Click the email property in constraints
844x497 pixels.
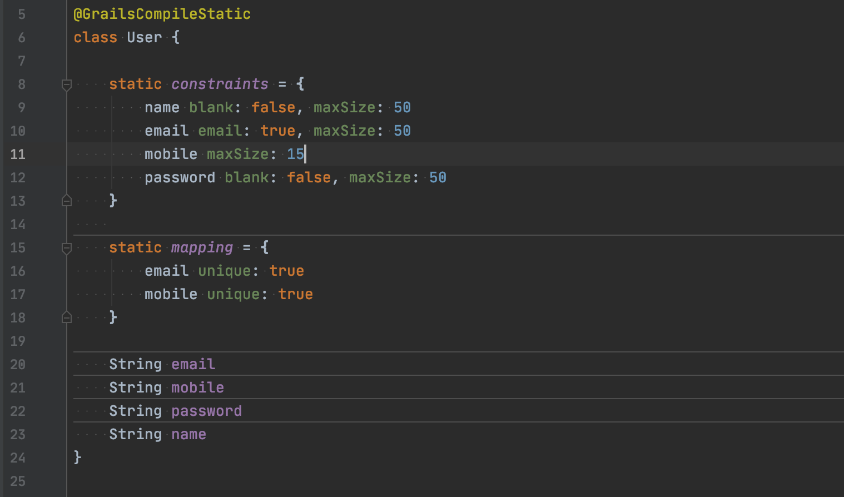click(x=166, y=131)
